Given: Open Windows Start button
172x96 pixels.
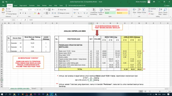Looking at the screenshot, I should (x=2, y=94).
